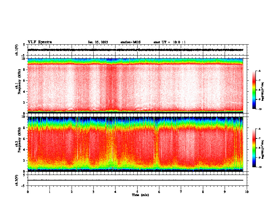Click the "-5" tick of ch.3(V) axis

point(24,186)
